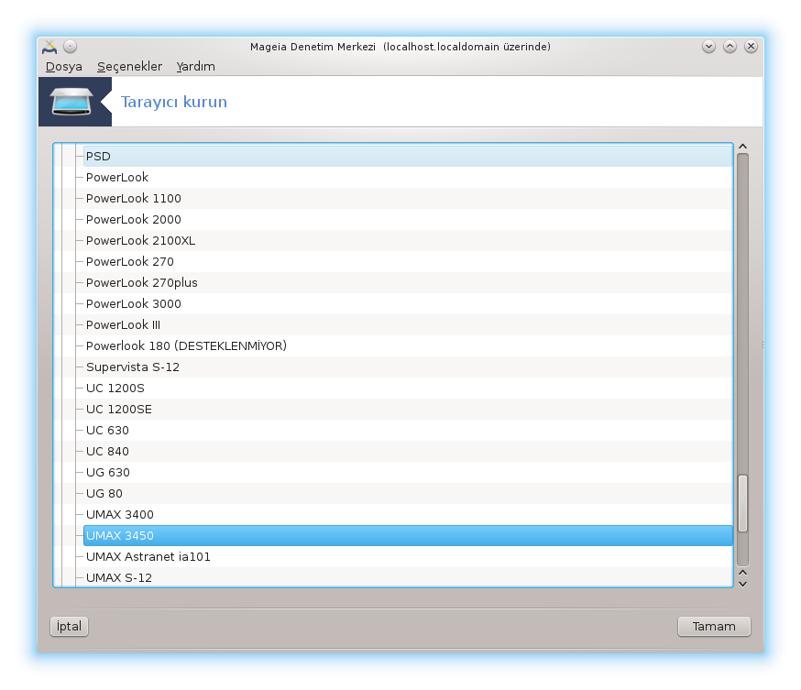
Task: Select the UG 80 entry
Action: pos(408,493)
